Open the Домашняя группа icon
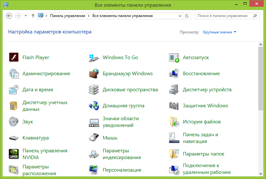The image size is (266, 179). pos(94,106)
